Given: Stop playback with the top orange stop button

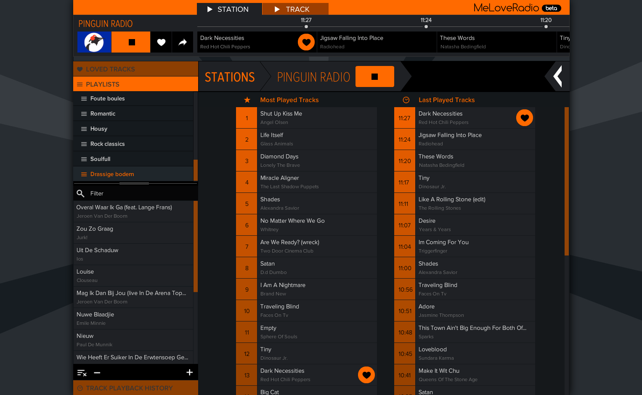Looking at the screenshot, I should point(131,42).
